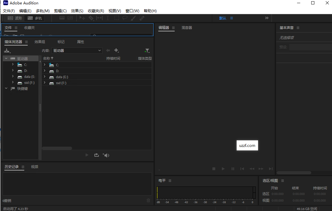Viewport: 332px width, 211px height.
Task: Select the Paintbrush Selection tool
Action: (x=133, y=18)
